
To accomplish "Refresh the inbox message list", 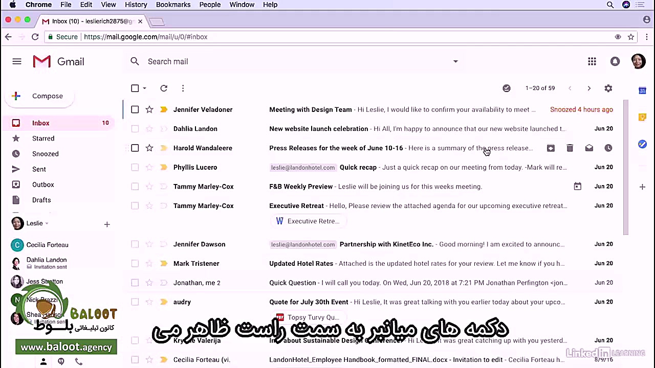I will 163,88.
